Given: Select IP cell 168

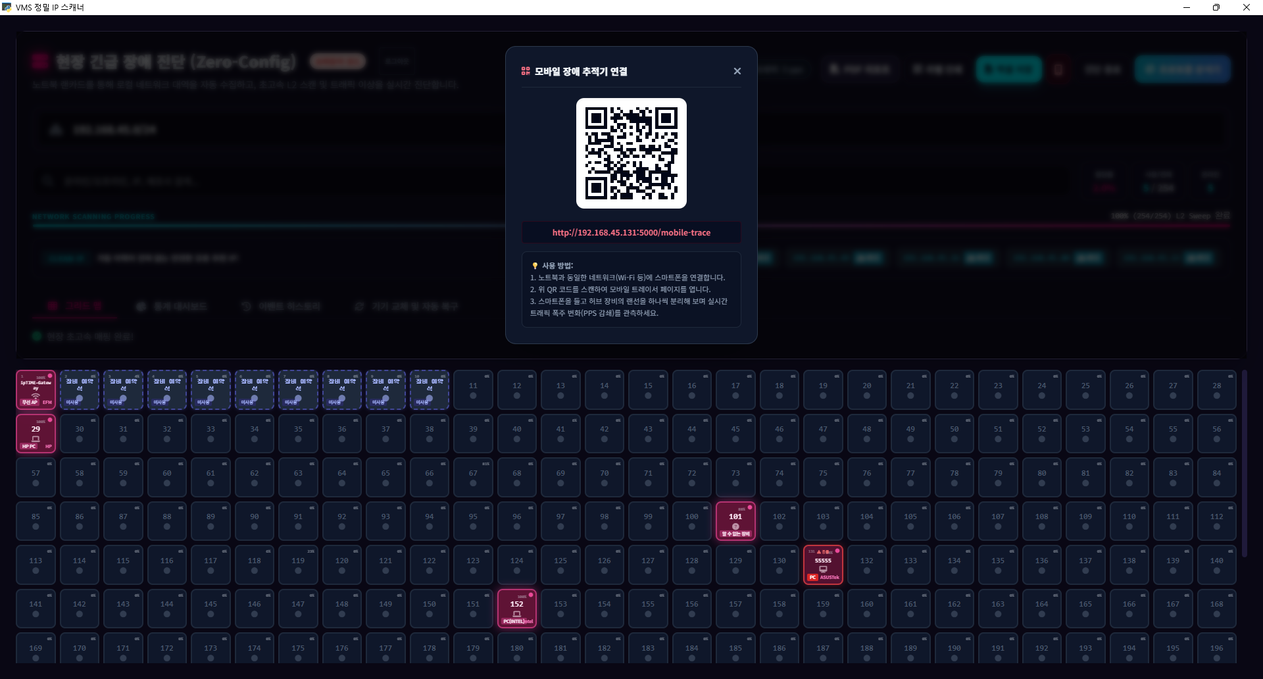Looking at the screenshot, I should point(1217,609).
